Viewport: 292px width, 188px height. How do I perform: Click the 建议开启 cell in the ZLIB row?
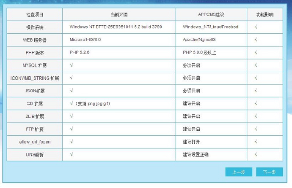pyautogui.click(x=191, y=116)
